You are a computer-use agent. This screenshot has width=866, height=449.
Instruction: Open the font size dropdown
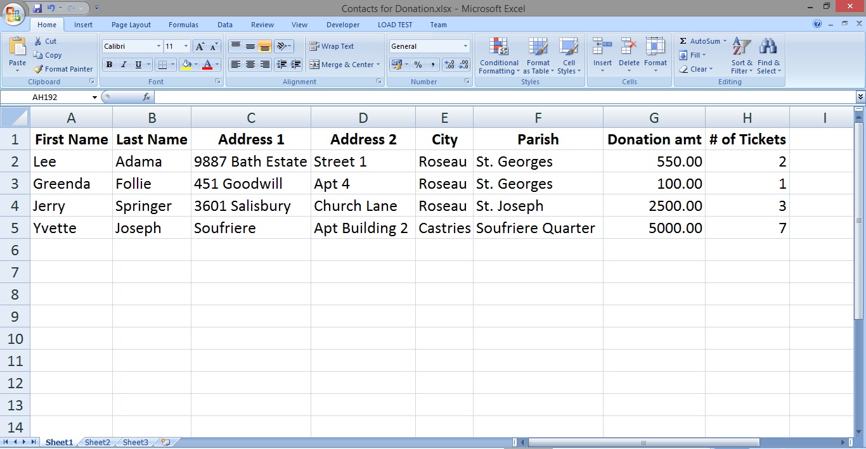pos(186,46)
